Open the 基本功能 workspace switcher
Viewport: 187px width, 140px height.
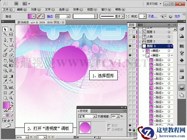tap(154, 4)
